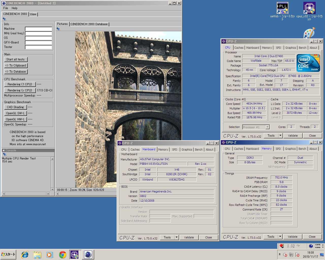Open Internet Explorer from taskbar
The width and height of the screenshot is (325, 260).
pos(25,254)
